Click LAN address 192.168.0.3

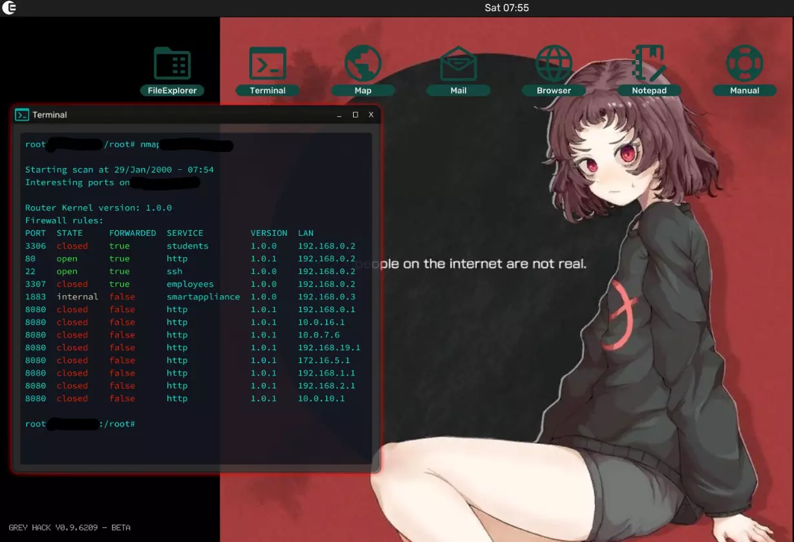tap(327, 297)
